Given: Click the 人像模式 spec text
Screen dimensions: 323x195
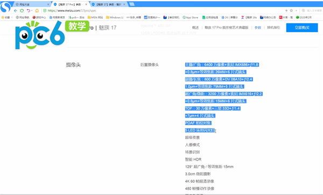Looking at the screenshot, I should (192, 145).
